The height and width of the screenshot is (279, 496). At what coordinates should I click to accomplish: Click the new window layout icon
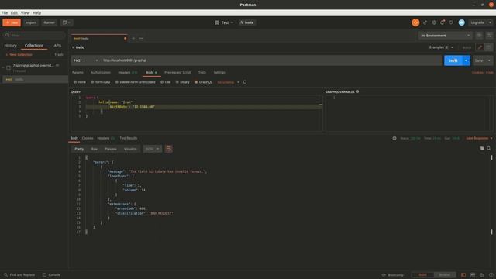tap(67, 22)
